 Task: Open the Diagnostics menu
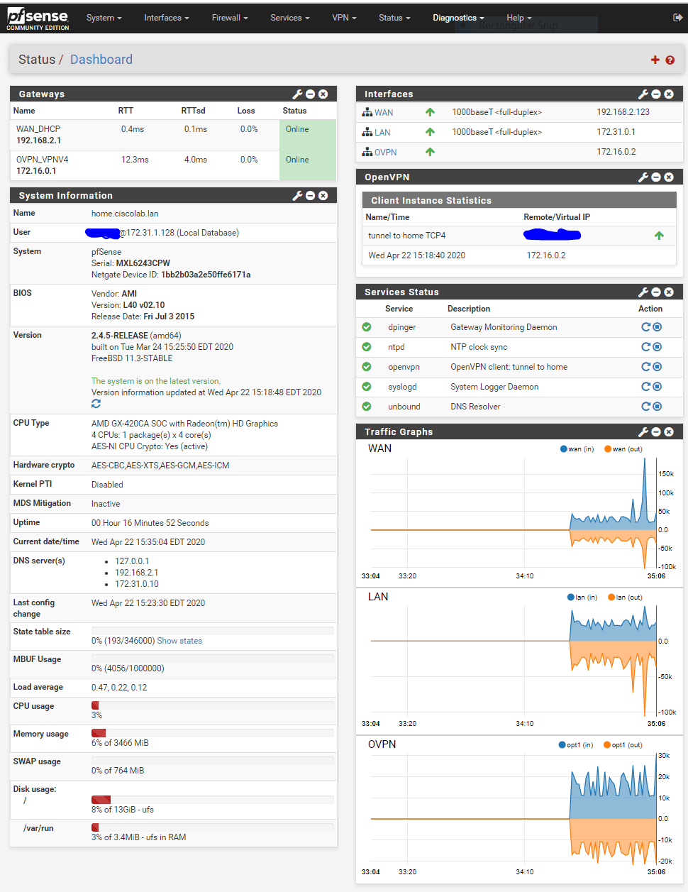click(x=455, y=18)
